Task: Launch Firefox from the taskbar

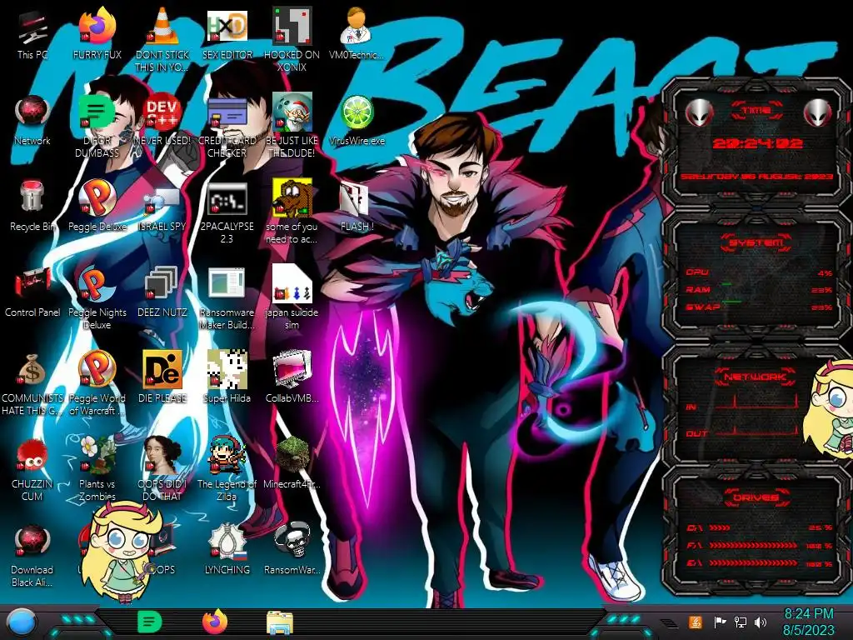Action: pyautogui.click(x=215, y=622)
